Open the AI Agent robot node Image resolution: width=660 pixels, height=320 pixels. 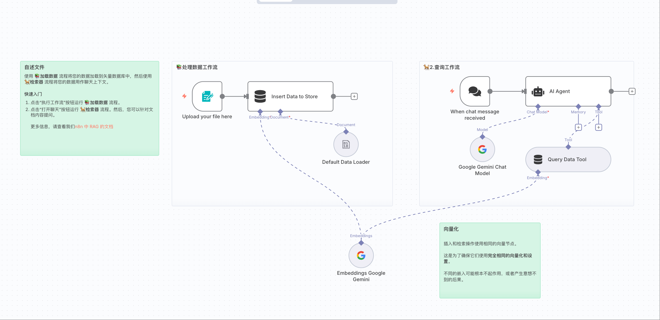[x=568, y=91]
